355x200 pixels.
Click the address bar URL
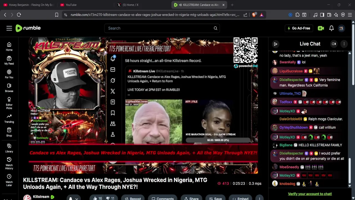tap(155, 15)
